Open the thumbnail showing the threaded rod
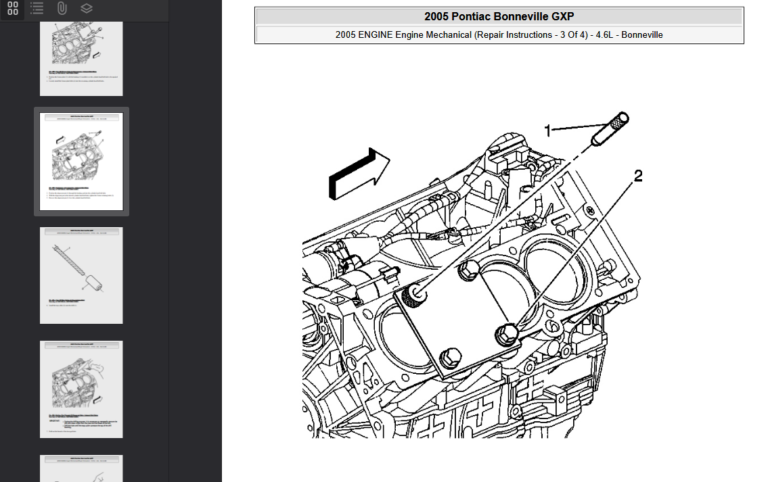Viewport: 768px width, 482px height. (81, 276)
